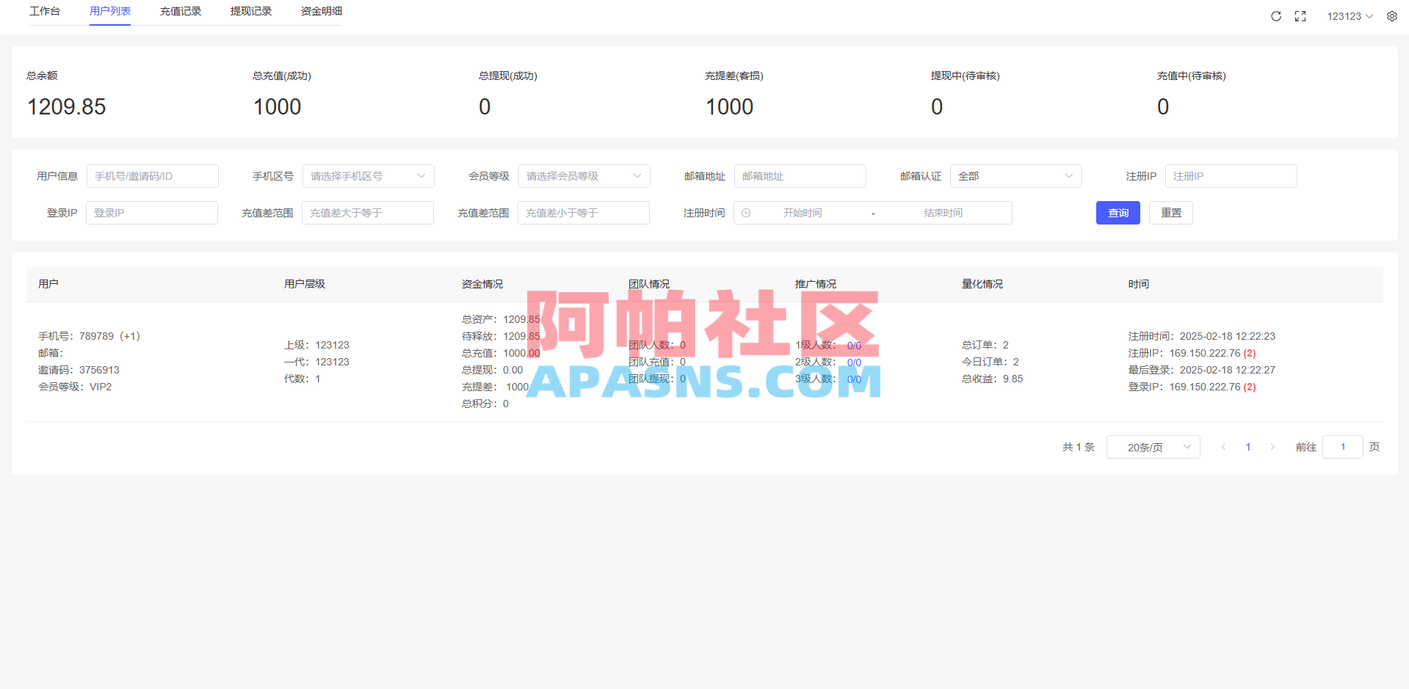Switch to the 资金明细 tab
Viewport: 1409px width, 689px height.
coord(320,11)
